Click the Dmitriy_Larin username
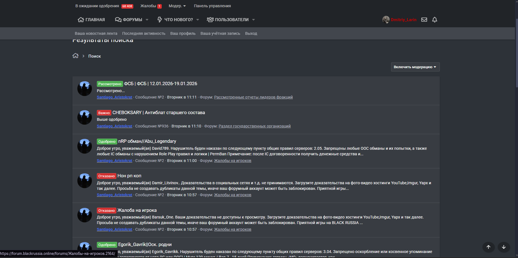The image size is (518, 258). (x=404, y=20)
